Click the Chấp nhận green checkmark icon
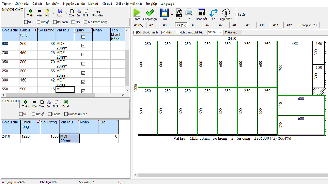This screenshot has height=184, width=328. (x=150, y=13)
